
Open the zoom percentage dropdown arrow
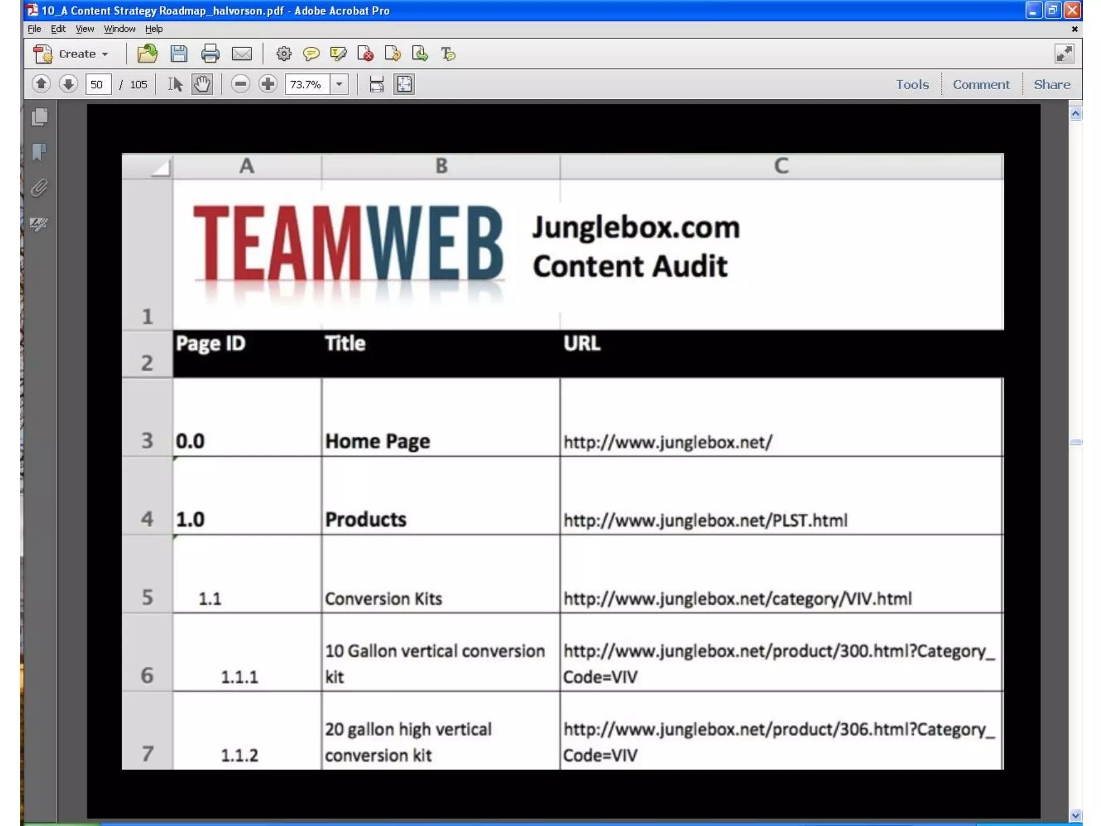tap(339, 84)
